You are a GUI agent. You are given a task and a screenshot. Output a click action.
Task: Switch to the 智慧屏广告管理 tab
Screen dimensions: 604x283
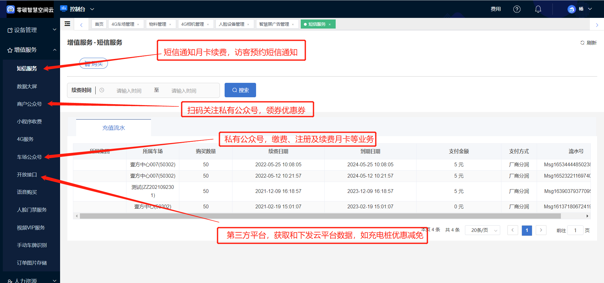274,24
